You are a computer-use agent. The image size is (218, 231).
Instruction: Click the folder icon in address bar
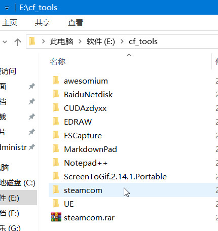coord(32,42)
